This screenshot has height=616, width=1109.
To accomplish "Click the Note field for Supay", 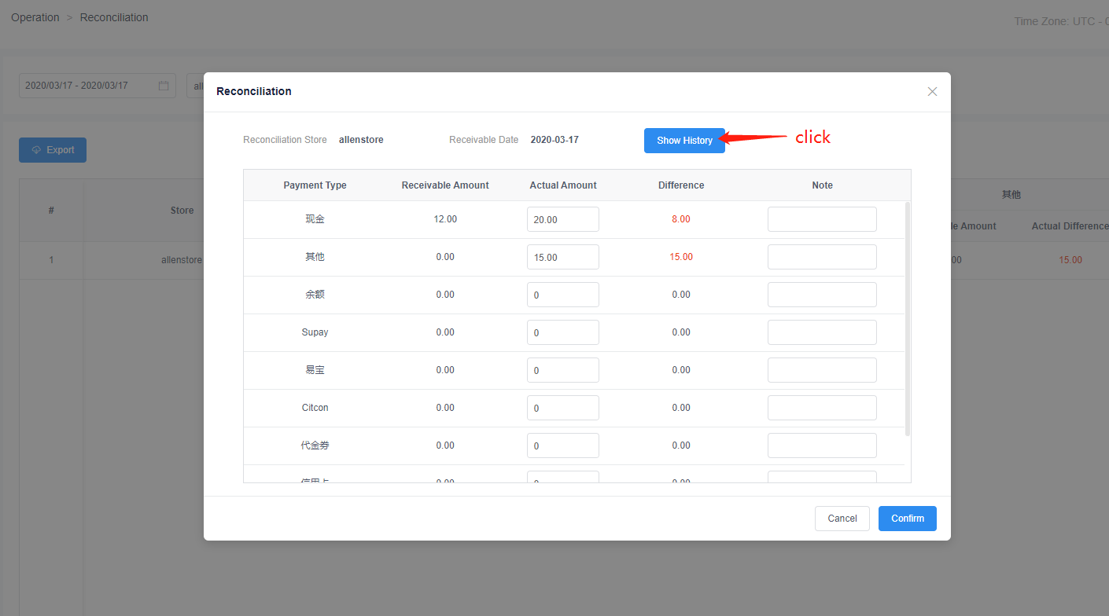I will [x=822, y=332].
